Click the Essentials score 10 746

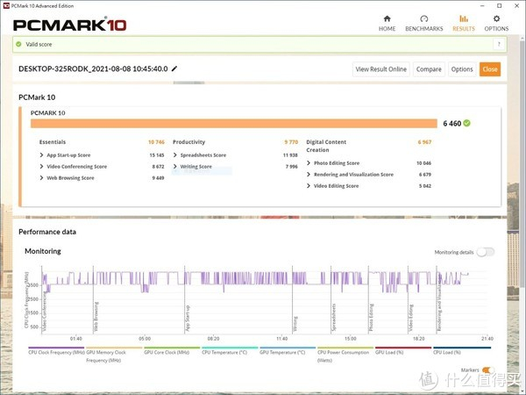coord(156,142)
